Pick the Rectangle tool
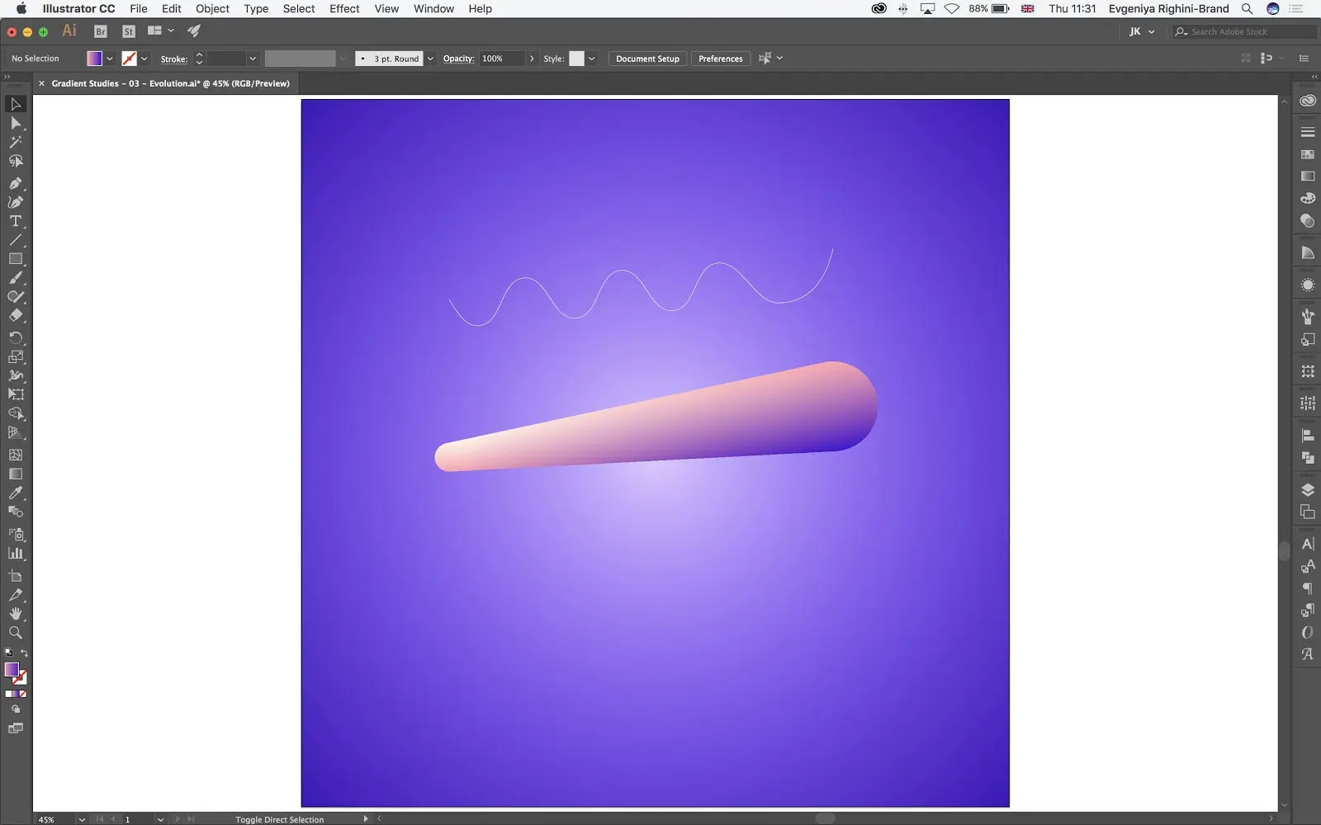This screenshot has height=825, width=1321. click(16, 259)
